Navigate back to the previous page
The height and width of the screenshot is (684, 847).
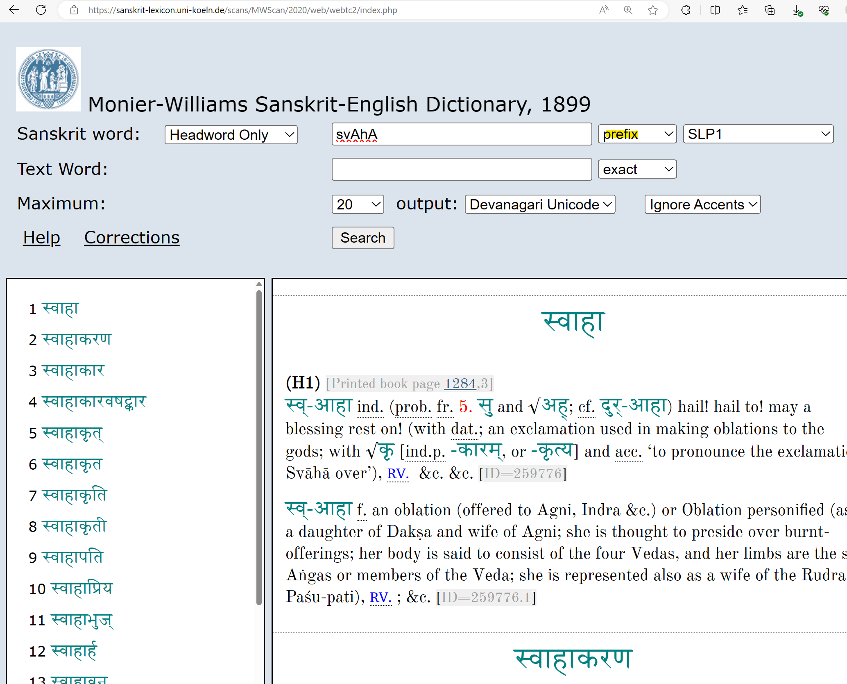(14, 10)
